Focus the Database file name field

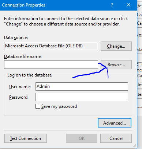click(51, 65)
